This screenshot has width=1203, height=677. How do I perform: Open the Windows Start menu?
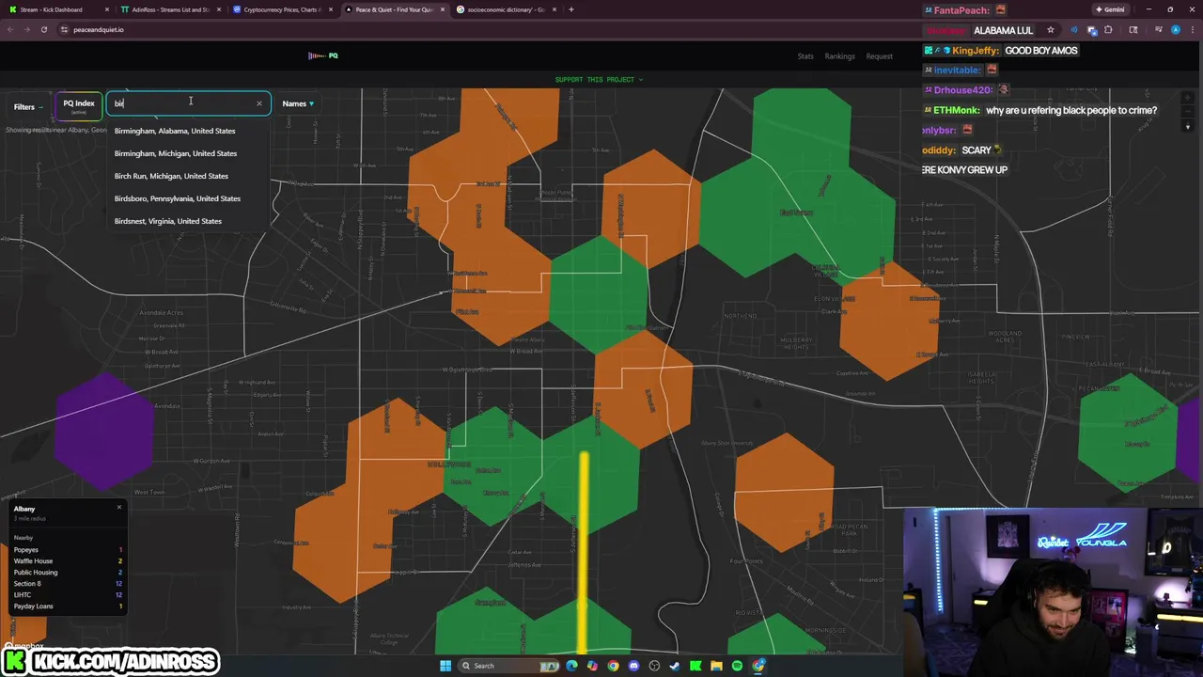click(445, 666)
